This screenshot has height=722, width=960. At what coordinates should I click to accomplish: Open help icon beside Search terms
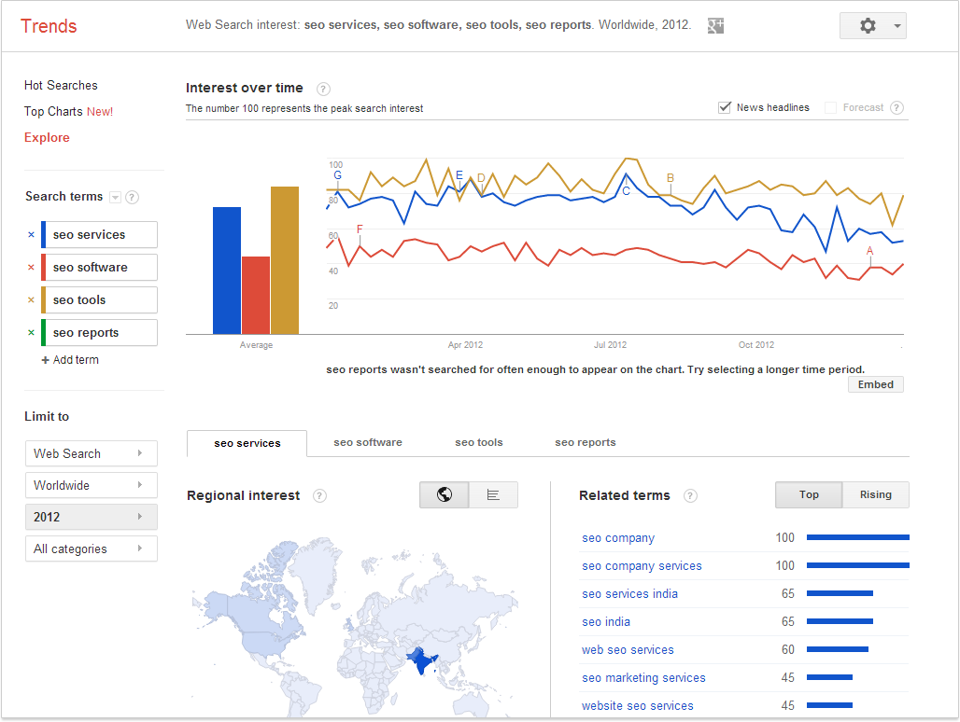132,197
